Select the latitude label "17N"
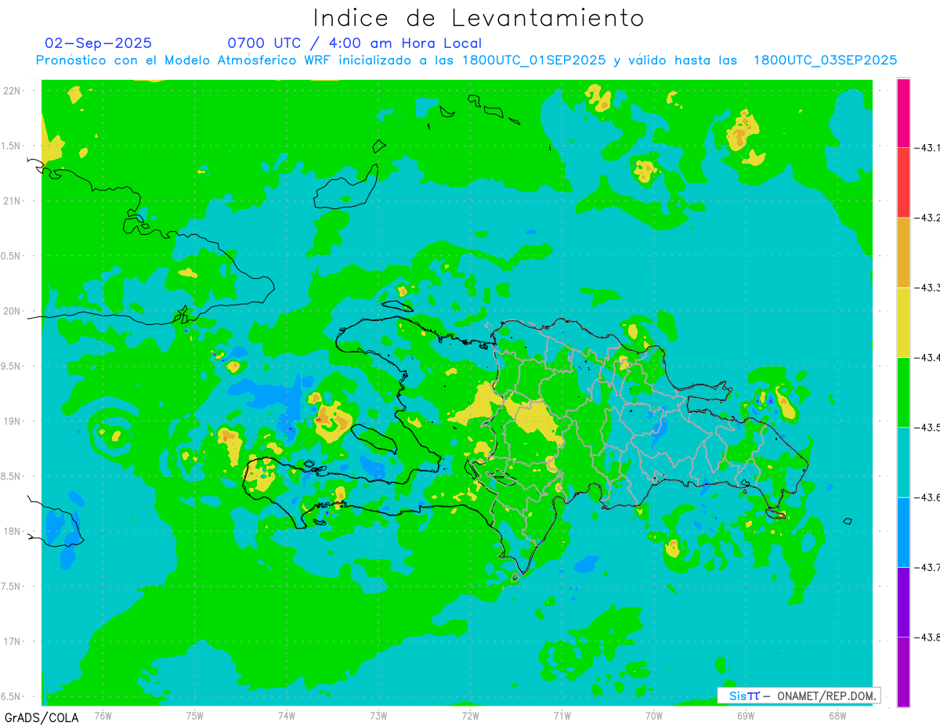Viewport: 940px width, 726px height. 13,641
